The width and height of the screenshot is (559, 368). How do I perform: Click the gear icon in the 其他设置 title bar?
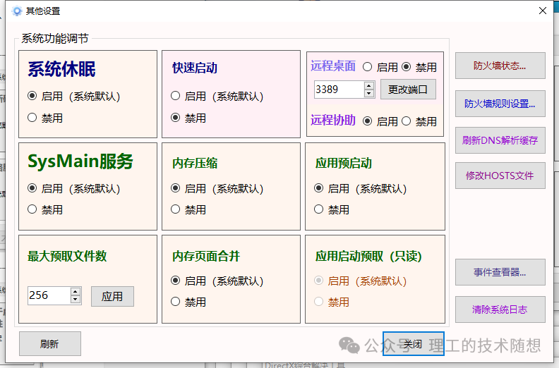coord(17,11)
